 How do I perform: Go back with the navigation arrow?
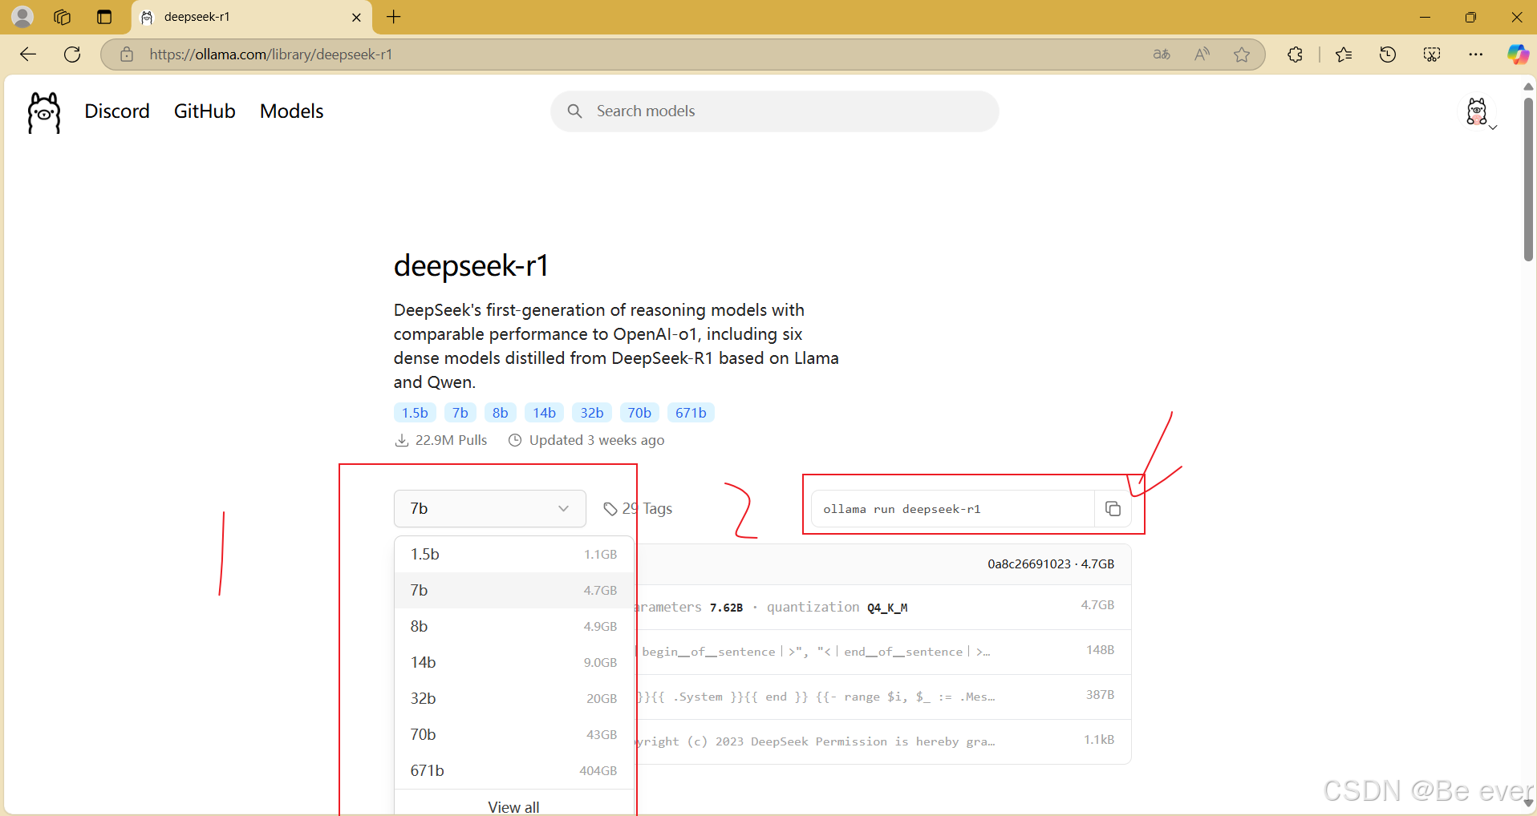click(27, 54)
